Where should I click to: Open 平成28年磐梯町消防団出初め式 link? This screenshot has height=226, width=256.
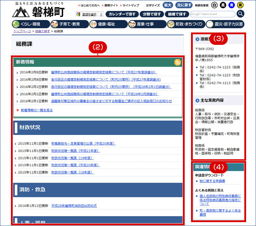pos(74,206)
